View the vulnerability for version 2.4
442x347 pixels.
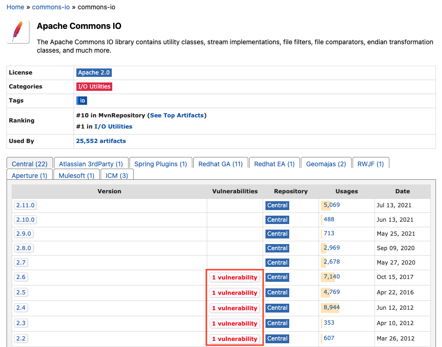[x=235, y=308]
